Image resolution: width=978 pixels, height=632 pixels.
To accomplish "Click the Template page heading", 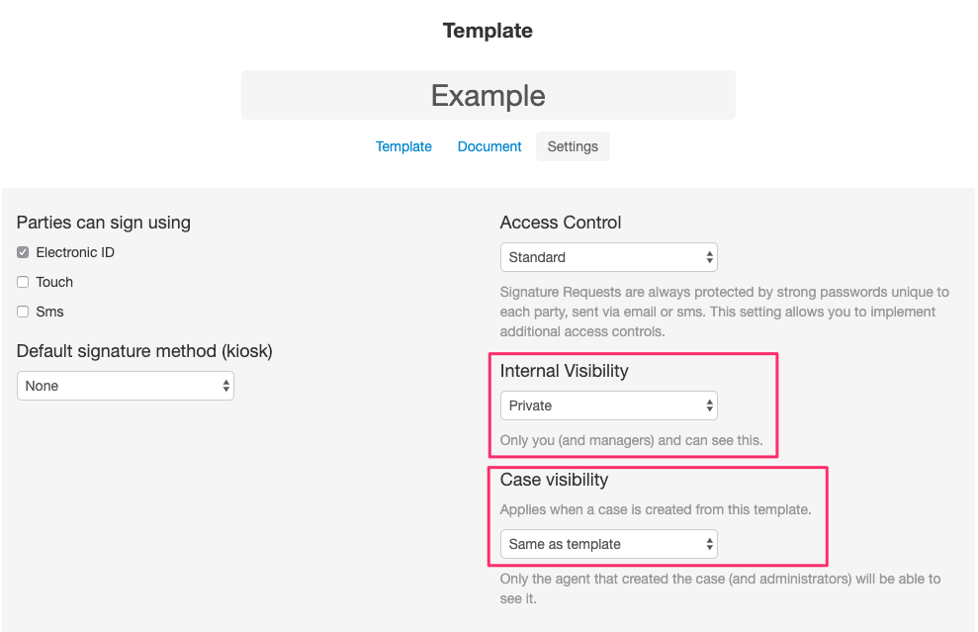I will [488, 31].
